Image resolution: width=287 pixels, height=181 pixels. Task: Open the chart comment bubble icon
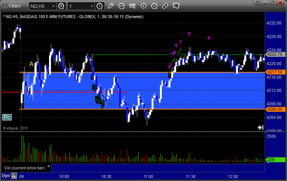point(176,6)
